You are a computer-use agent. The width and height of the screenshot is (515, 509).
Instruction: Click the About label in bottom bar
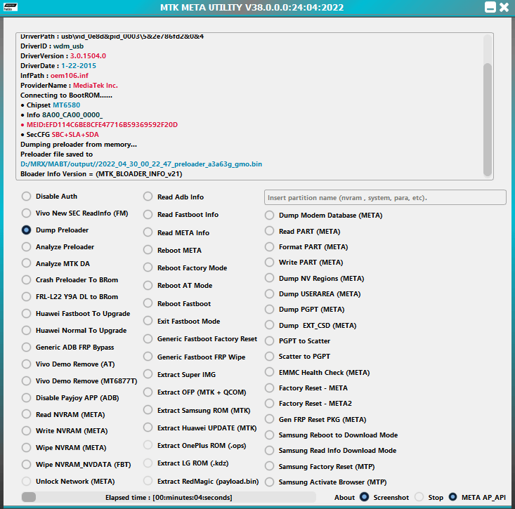[x=344, y=498]
